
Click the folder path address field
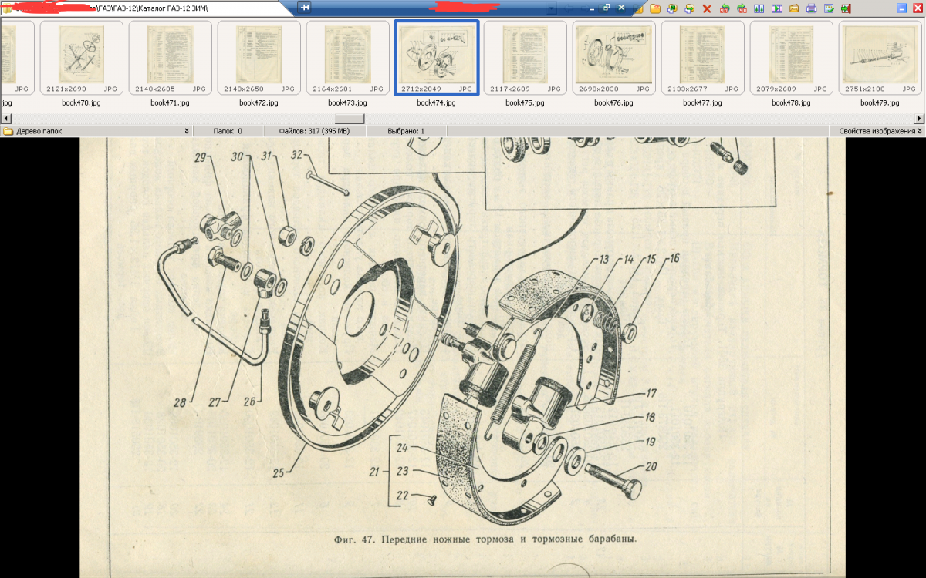[147, 8]
